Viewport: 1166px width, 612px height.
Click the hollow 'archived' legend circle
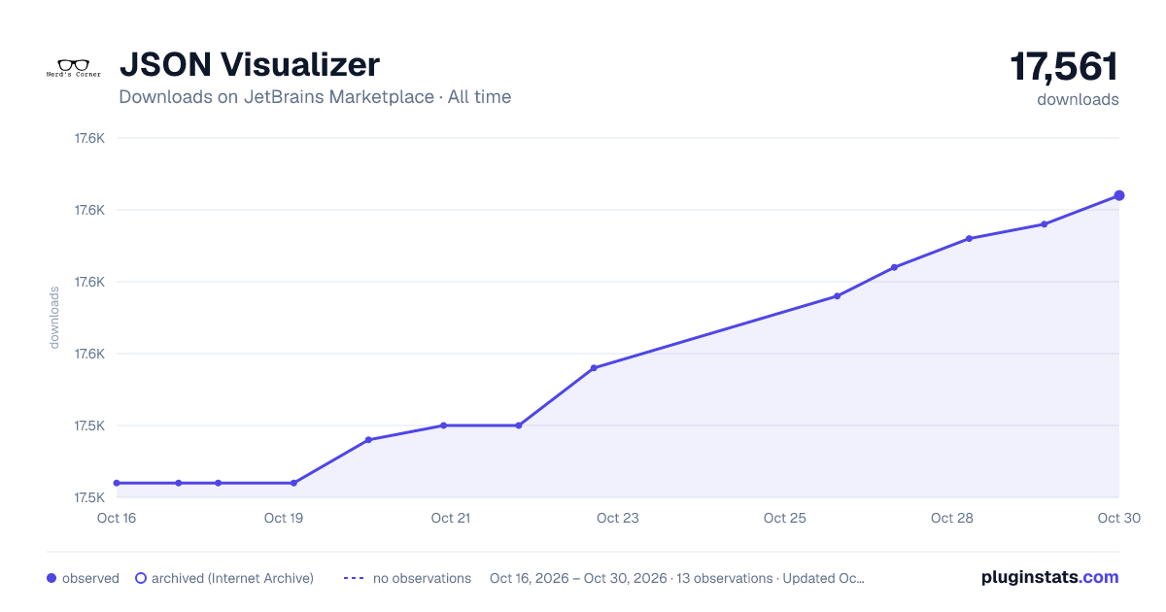141,578
